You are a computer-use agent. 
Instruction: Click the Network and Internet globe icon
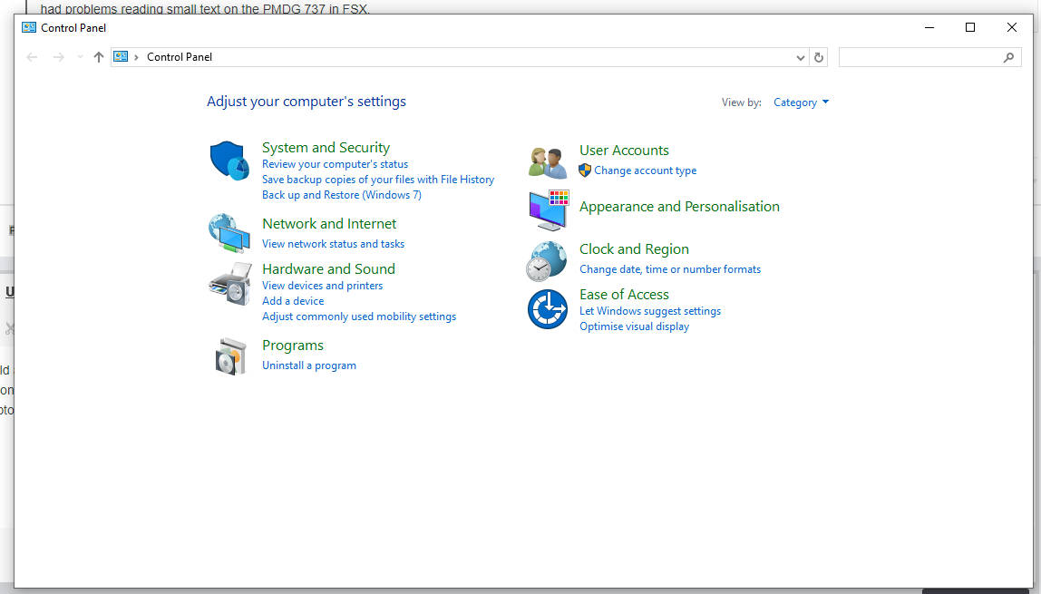point(229,233)
